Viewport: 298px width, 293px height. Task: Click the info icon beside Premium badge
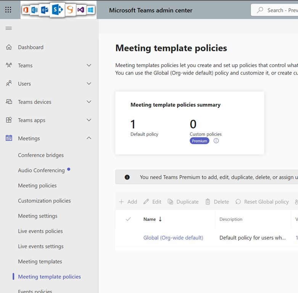click(x=216, y=141)
